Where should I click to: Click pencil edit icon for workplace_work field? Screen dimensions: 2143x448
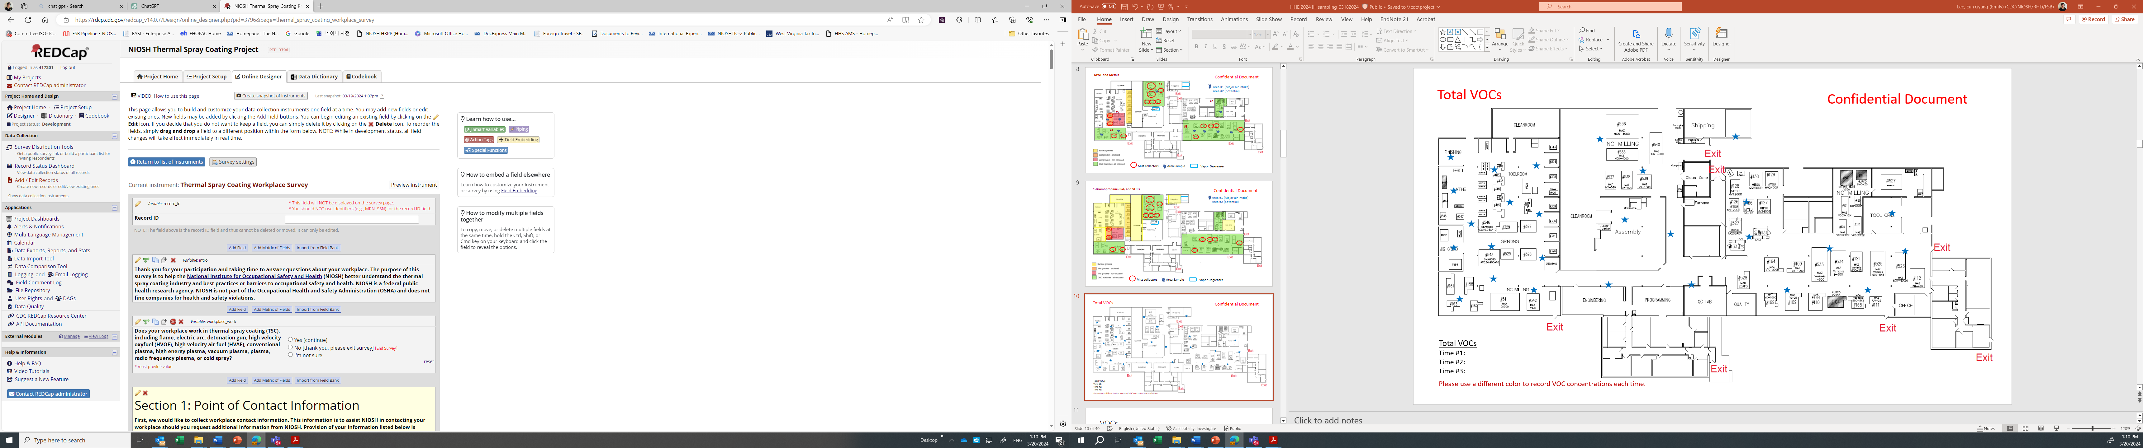tap(138, 322)
